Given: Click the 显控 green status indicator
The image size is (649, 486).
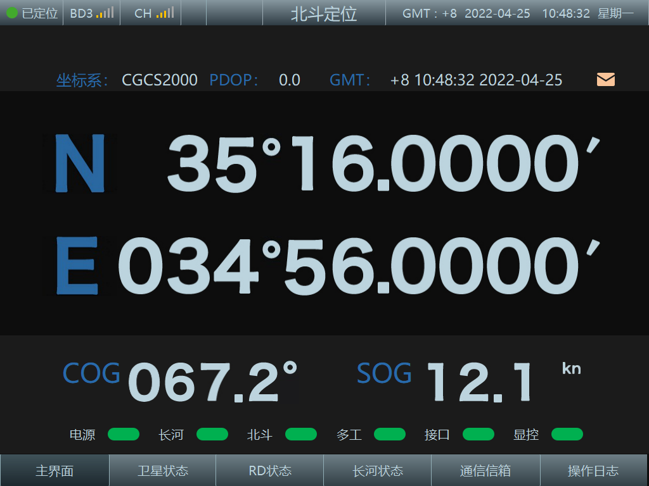Looking at the screenshot, I should (x=567, y=434).
